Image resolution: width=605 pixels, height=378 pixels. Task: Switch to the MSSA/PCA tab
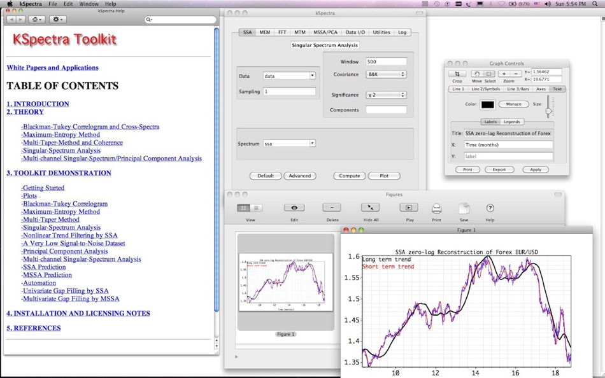[325, 32]
